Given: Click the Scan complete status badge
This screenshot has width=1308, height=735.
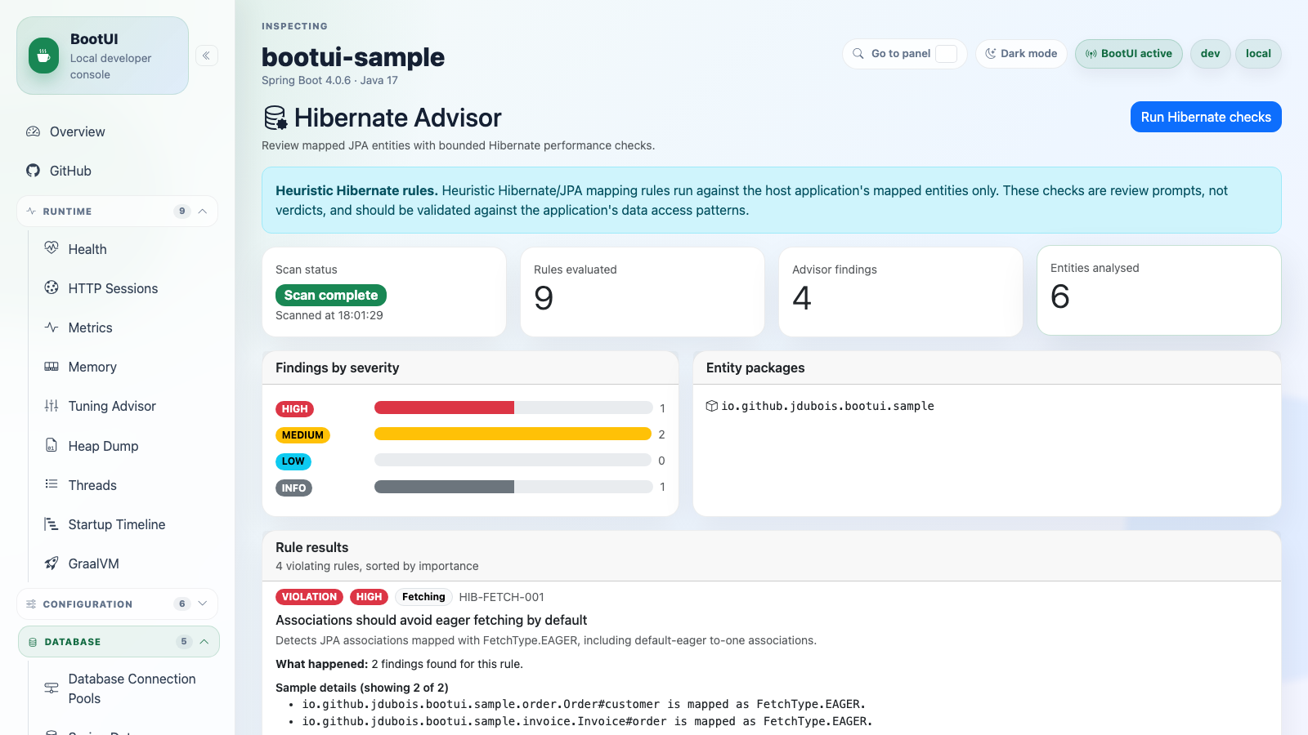Looking at the screenshot, I should click(330, 295).
